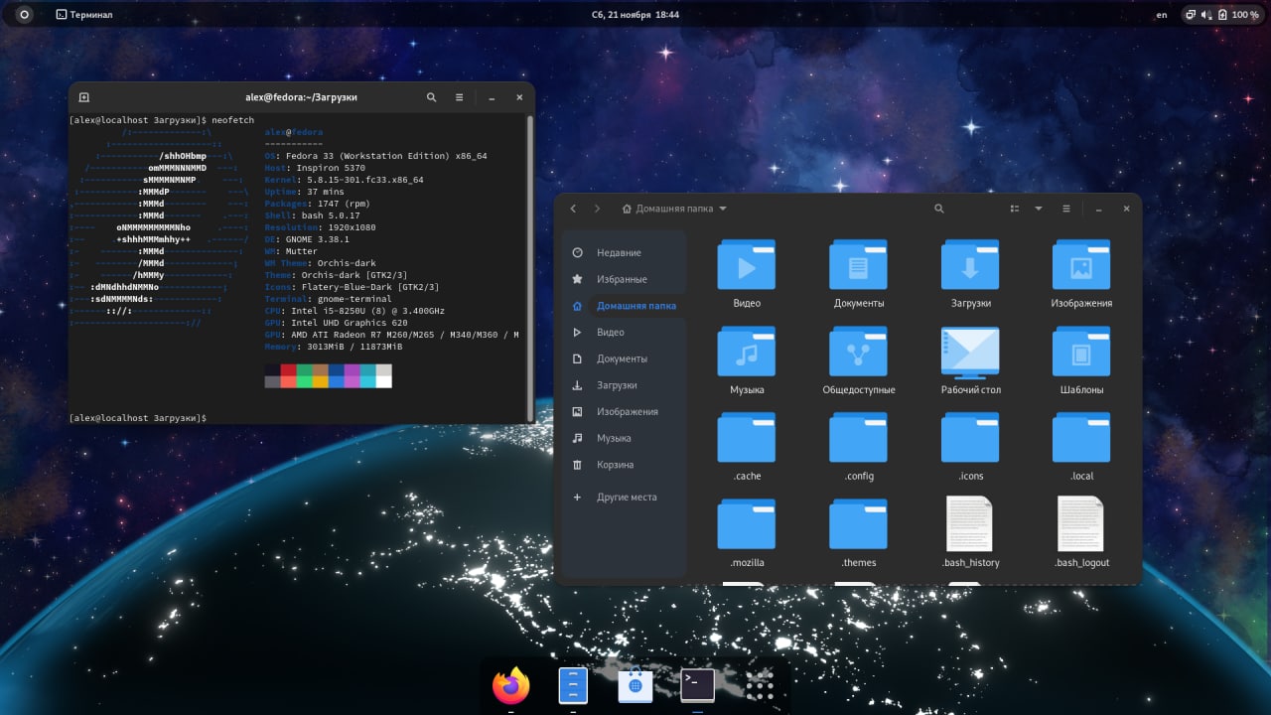1271x715 pixels.
Task: Select the Видео folder icon
Action: tap(747, 265)
